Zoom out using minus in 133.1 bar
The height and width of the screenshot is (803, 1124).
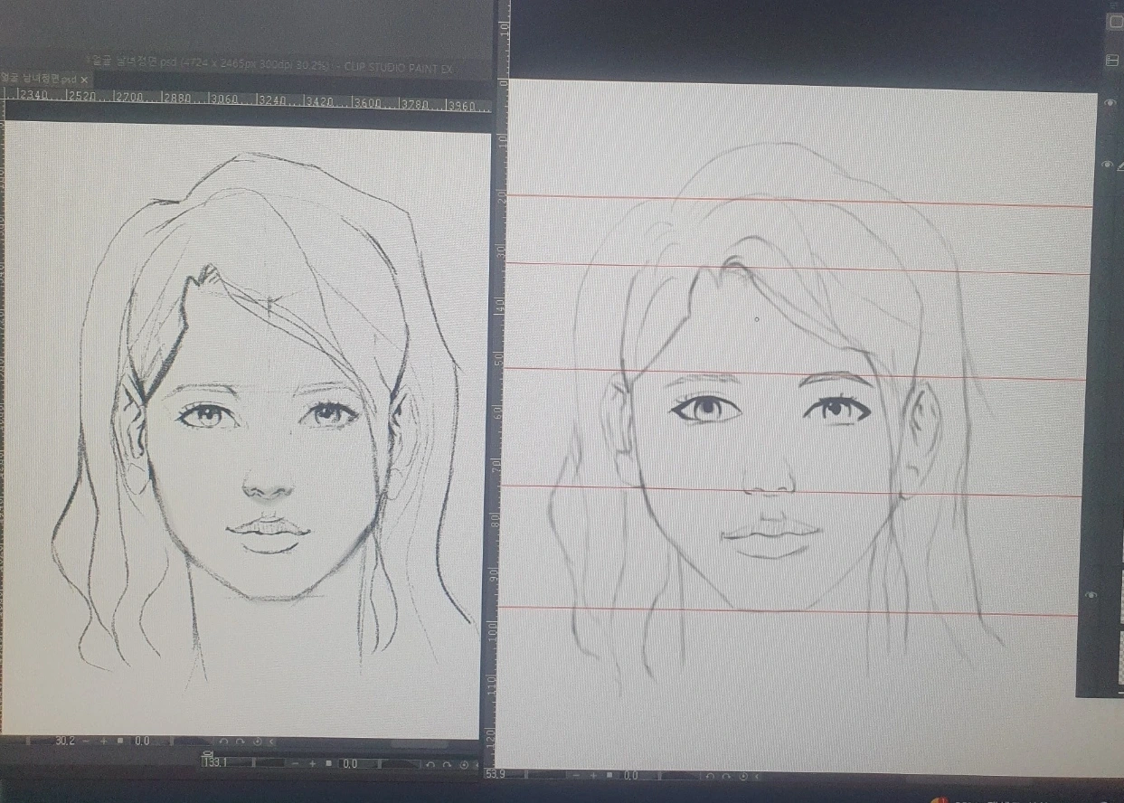[295, 763]
